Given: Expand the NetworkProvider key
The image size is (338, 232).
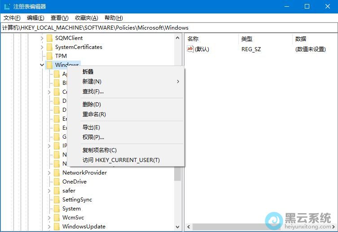Looking at the screenshot, I should [49, 173].
